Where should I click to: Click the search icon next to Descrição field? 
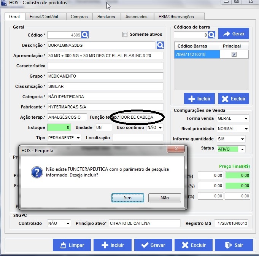160,45
